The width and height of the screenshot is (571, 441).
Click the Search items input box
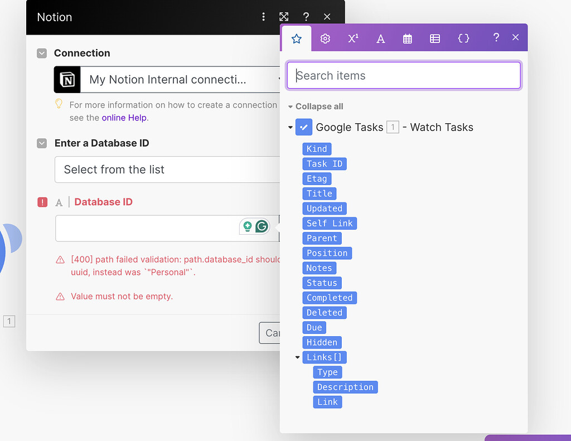(x=403, y=75)
